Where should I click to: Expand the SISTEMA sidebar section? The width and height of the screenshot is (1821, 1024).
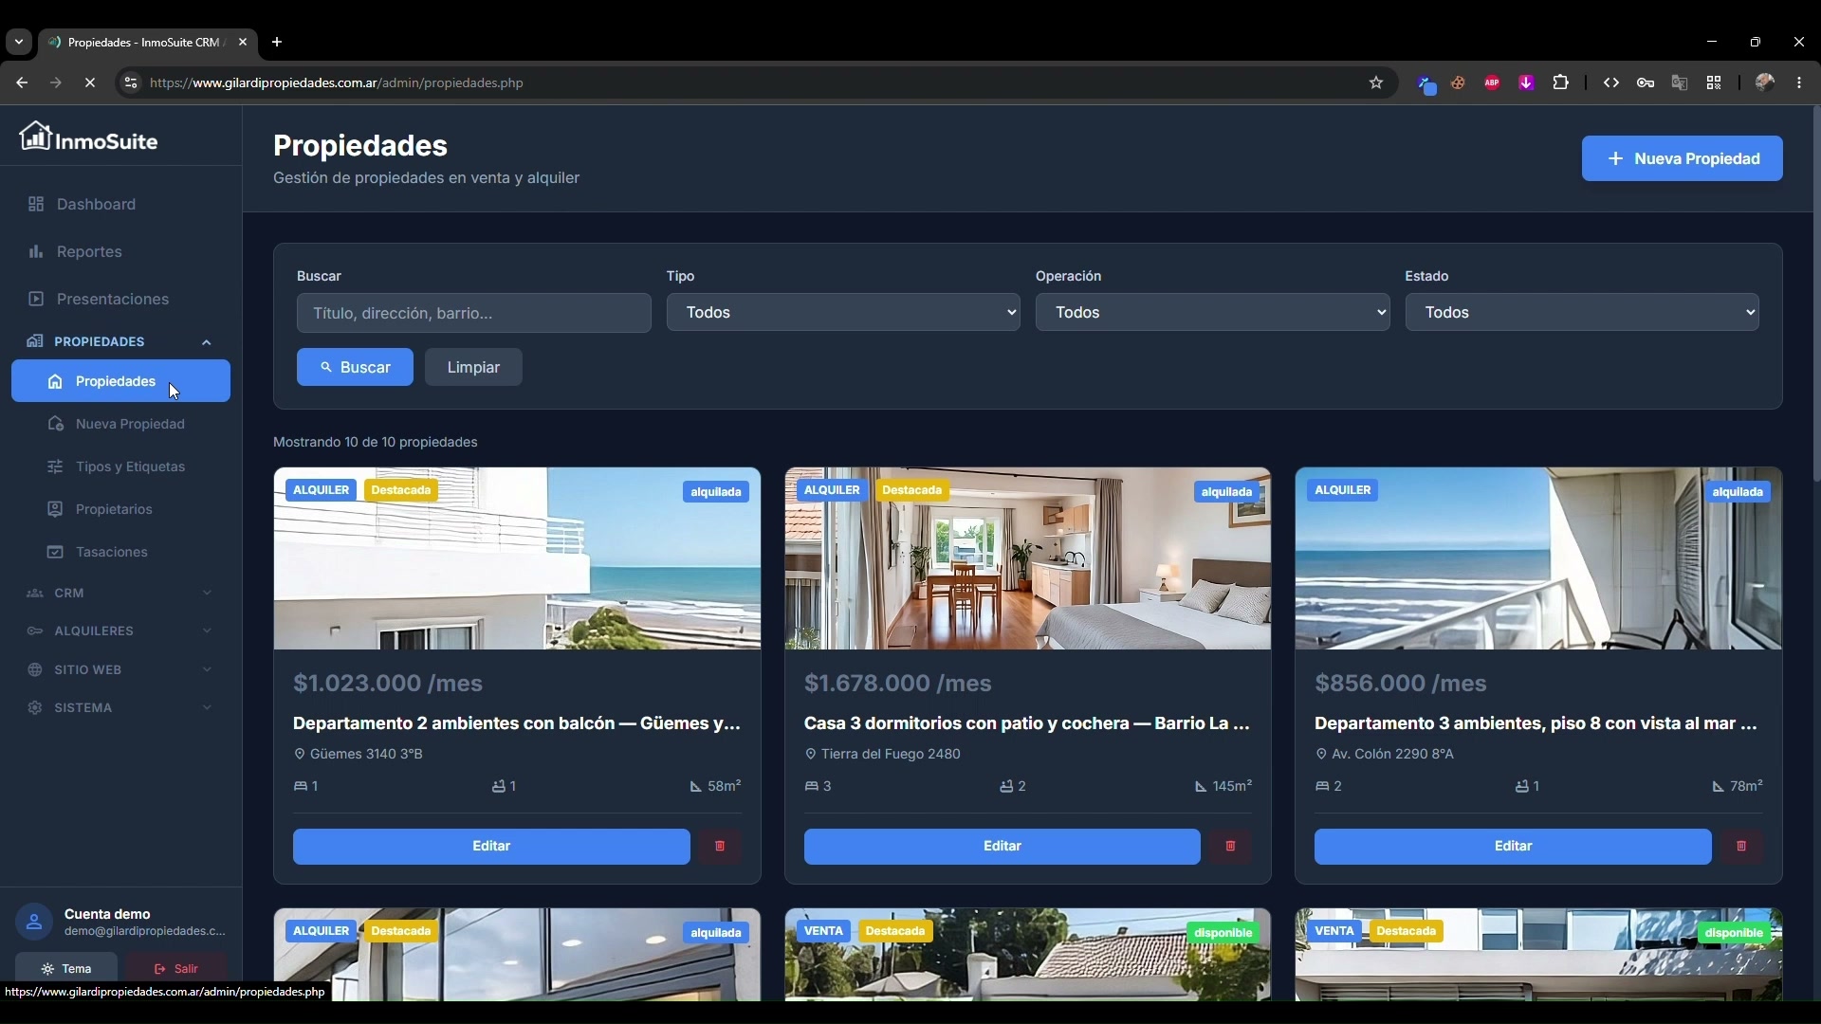click(120, 708)
